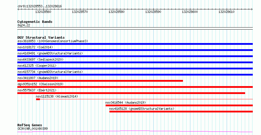Select the blue bar under esv3618853
Image resolution: width=261 pixels, height=135 pixels.
pos(135,44)
